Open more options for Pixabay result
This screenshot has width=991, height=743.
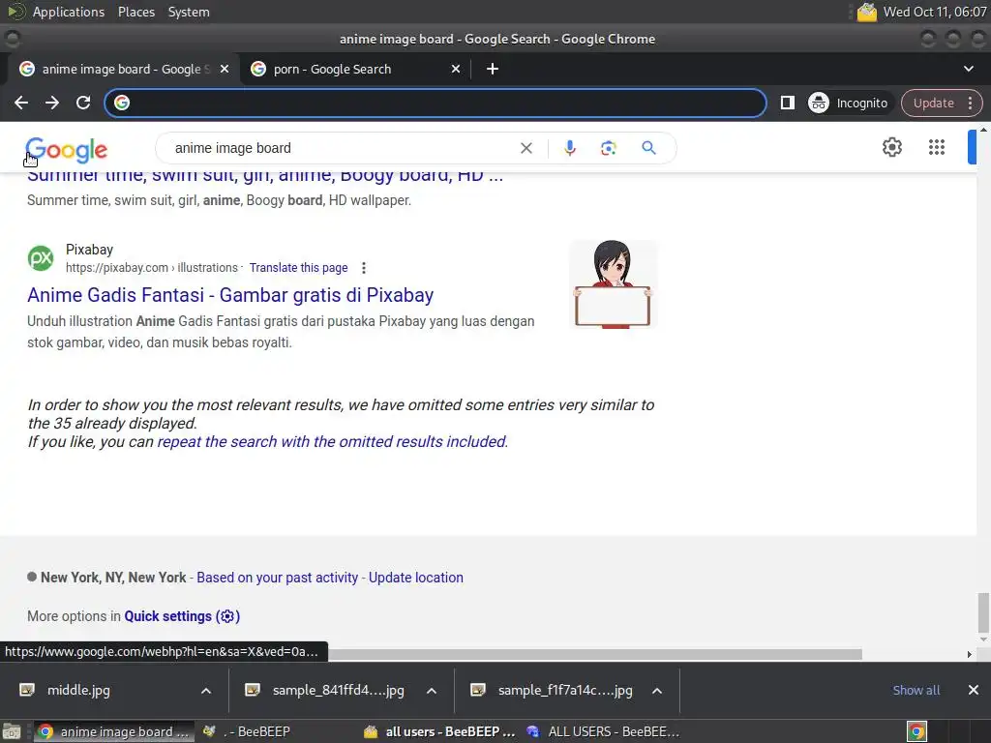point(364,268)
